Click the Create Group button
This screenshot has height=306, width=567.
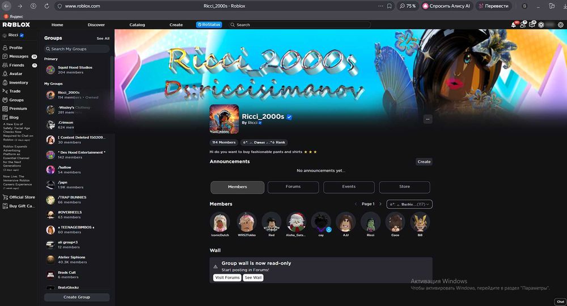pos(77,297)
